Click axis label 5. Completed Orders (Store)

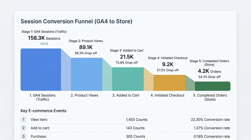[x=210, y=97]
